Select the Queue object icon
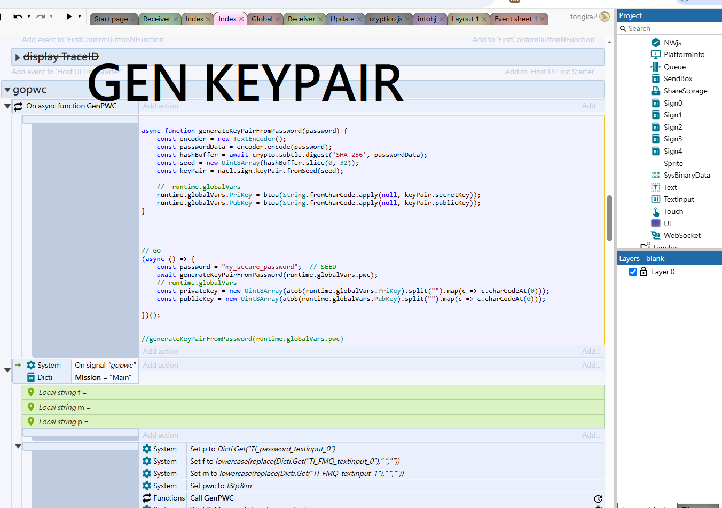The height and width of the screenshot is (508, 722). pyautogui.click(x=656, y=67)
